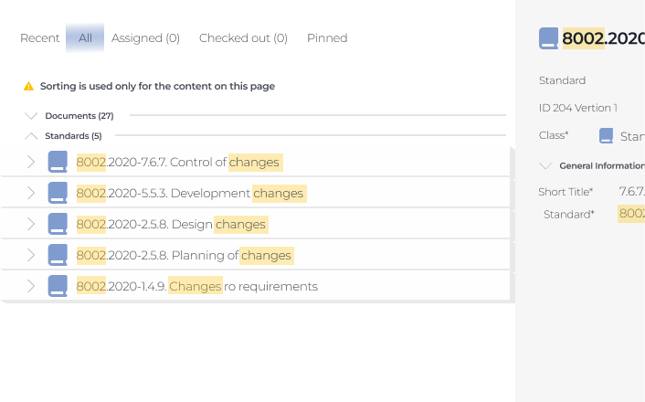Image resolution: width=645 pixels, height=402 pixels.
Task: Click the Class field book icon
Action: tap(606, 136)
